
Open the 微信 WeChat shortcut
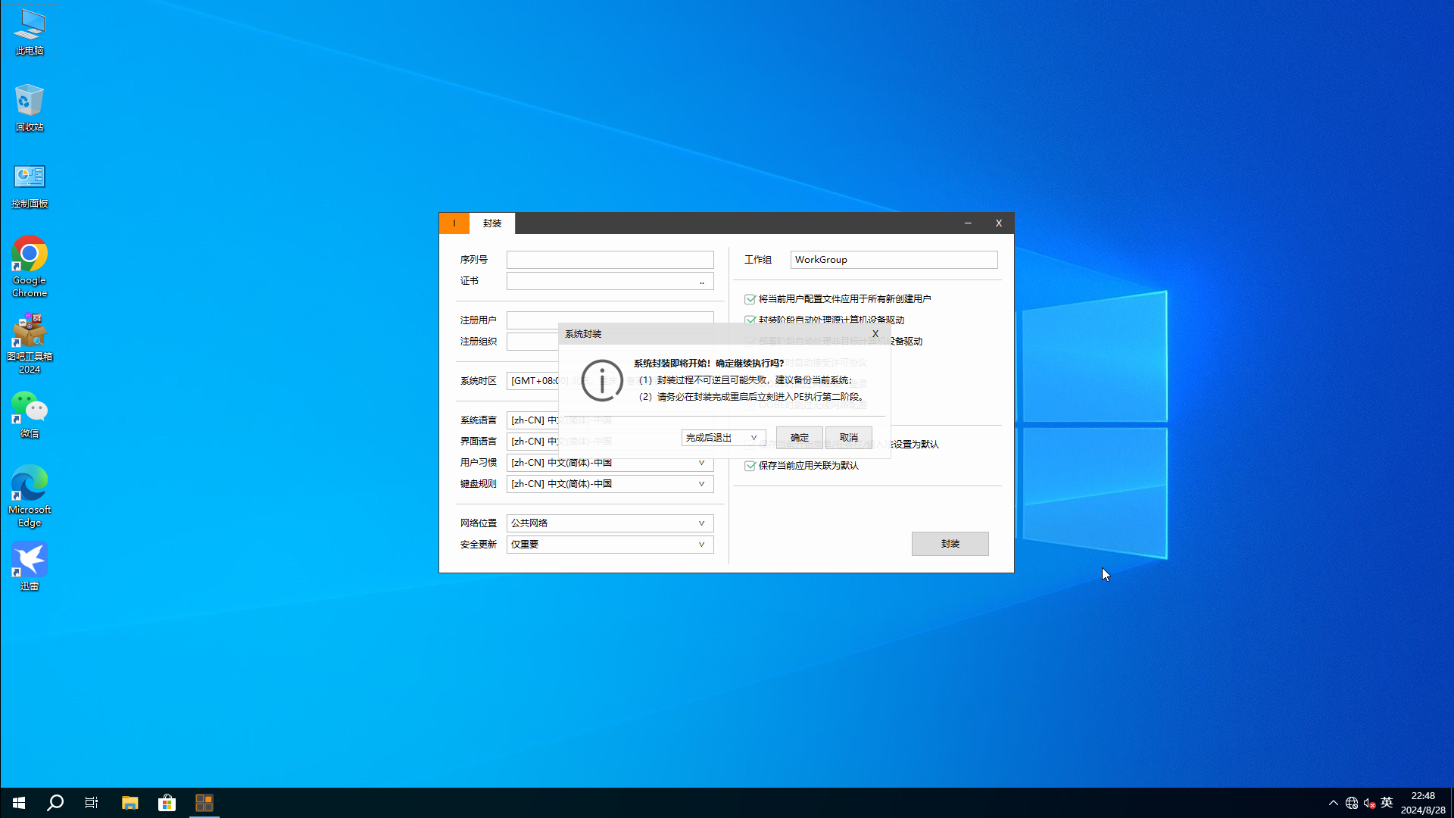[x=30, y=415]
